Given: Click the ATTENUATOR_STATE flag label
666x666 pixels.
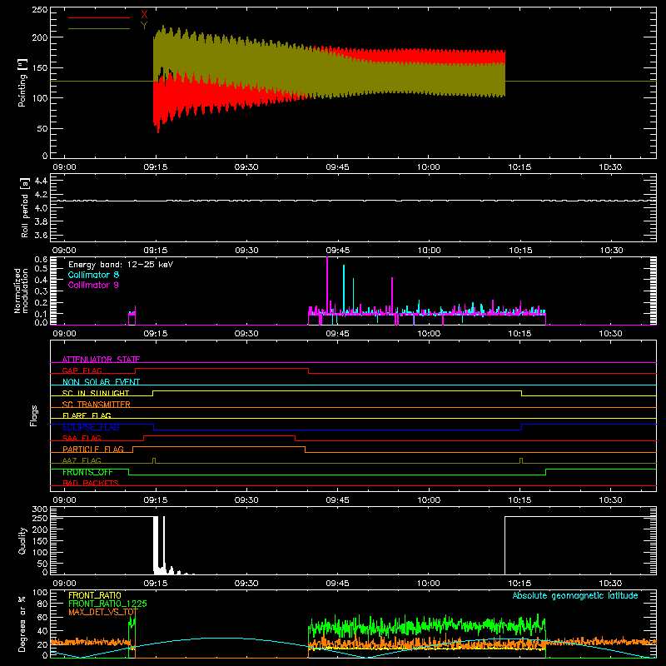Looking at the screenshot, I should 101,360.
